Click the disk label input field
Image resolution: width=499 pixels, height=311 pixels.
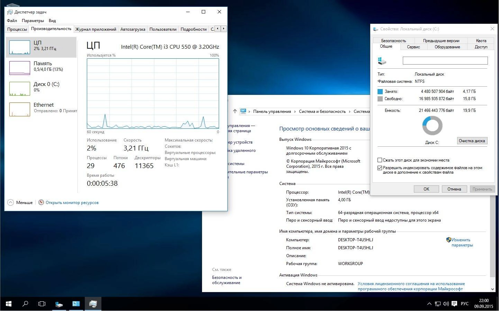tap(445, 61)
